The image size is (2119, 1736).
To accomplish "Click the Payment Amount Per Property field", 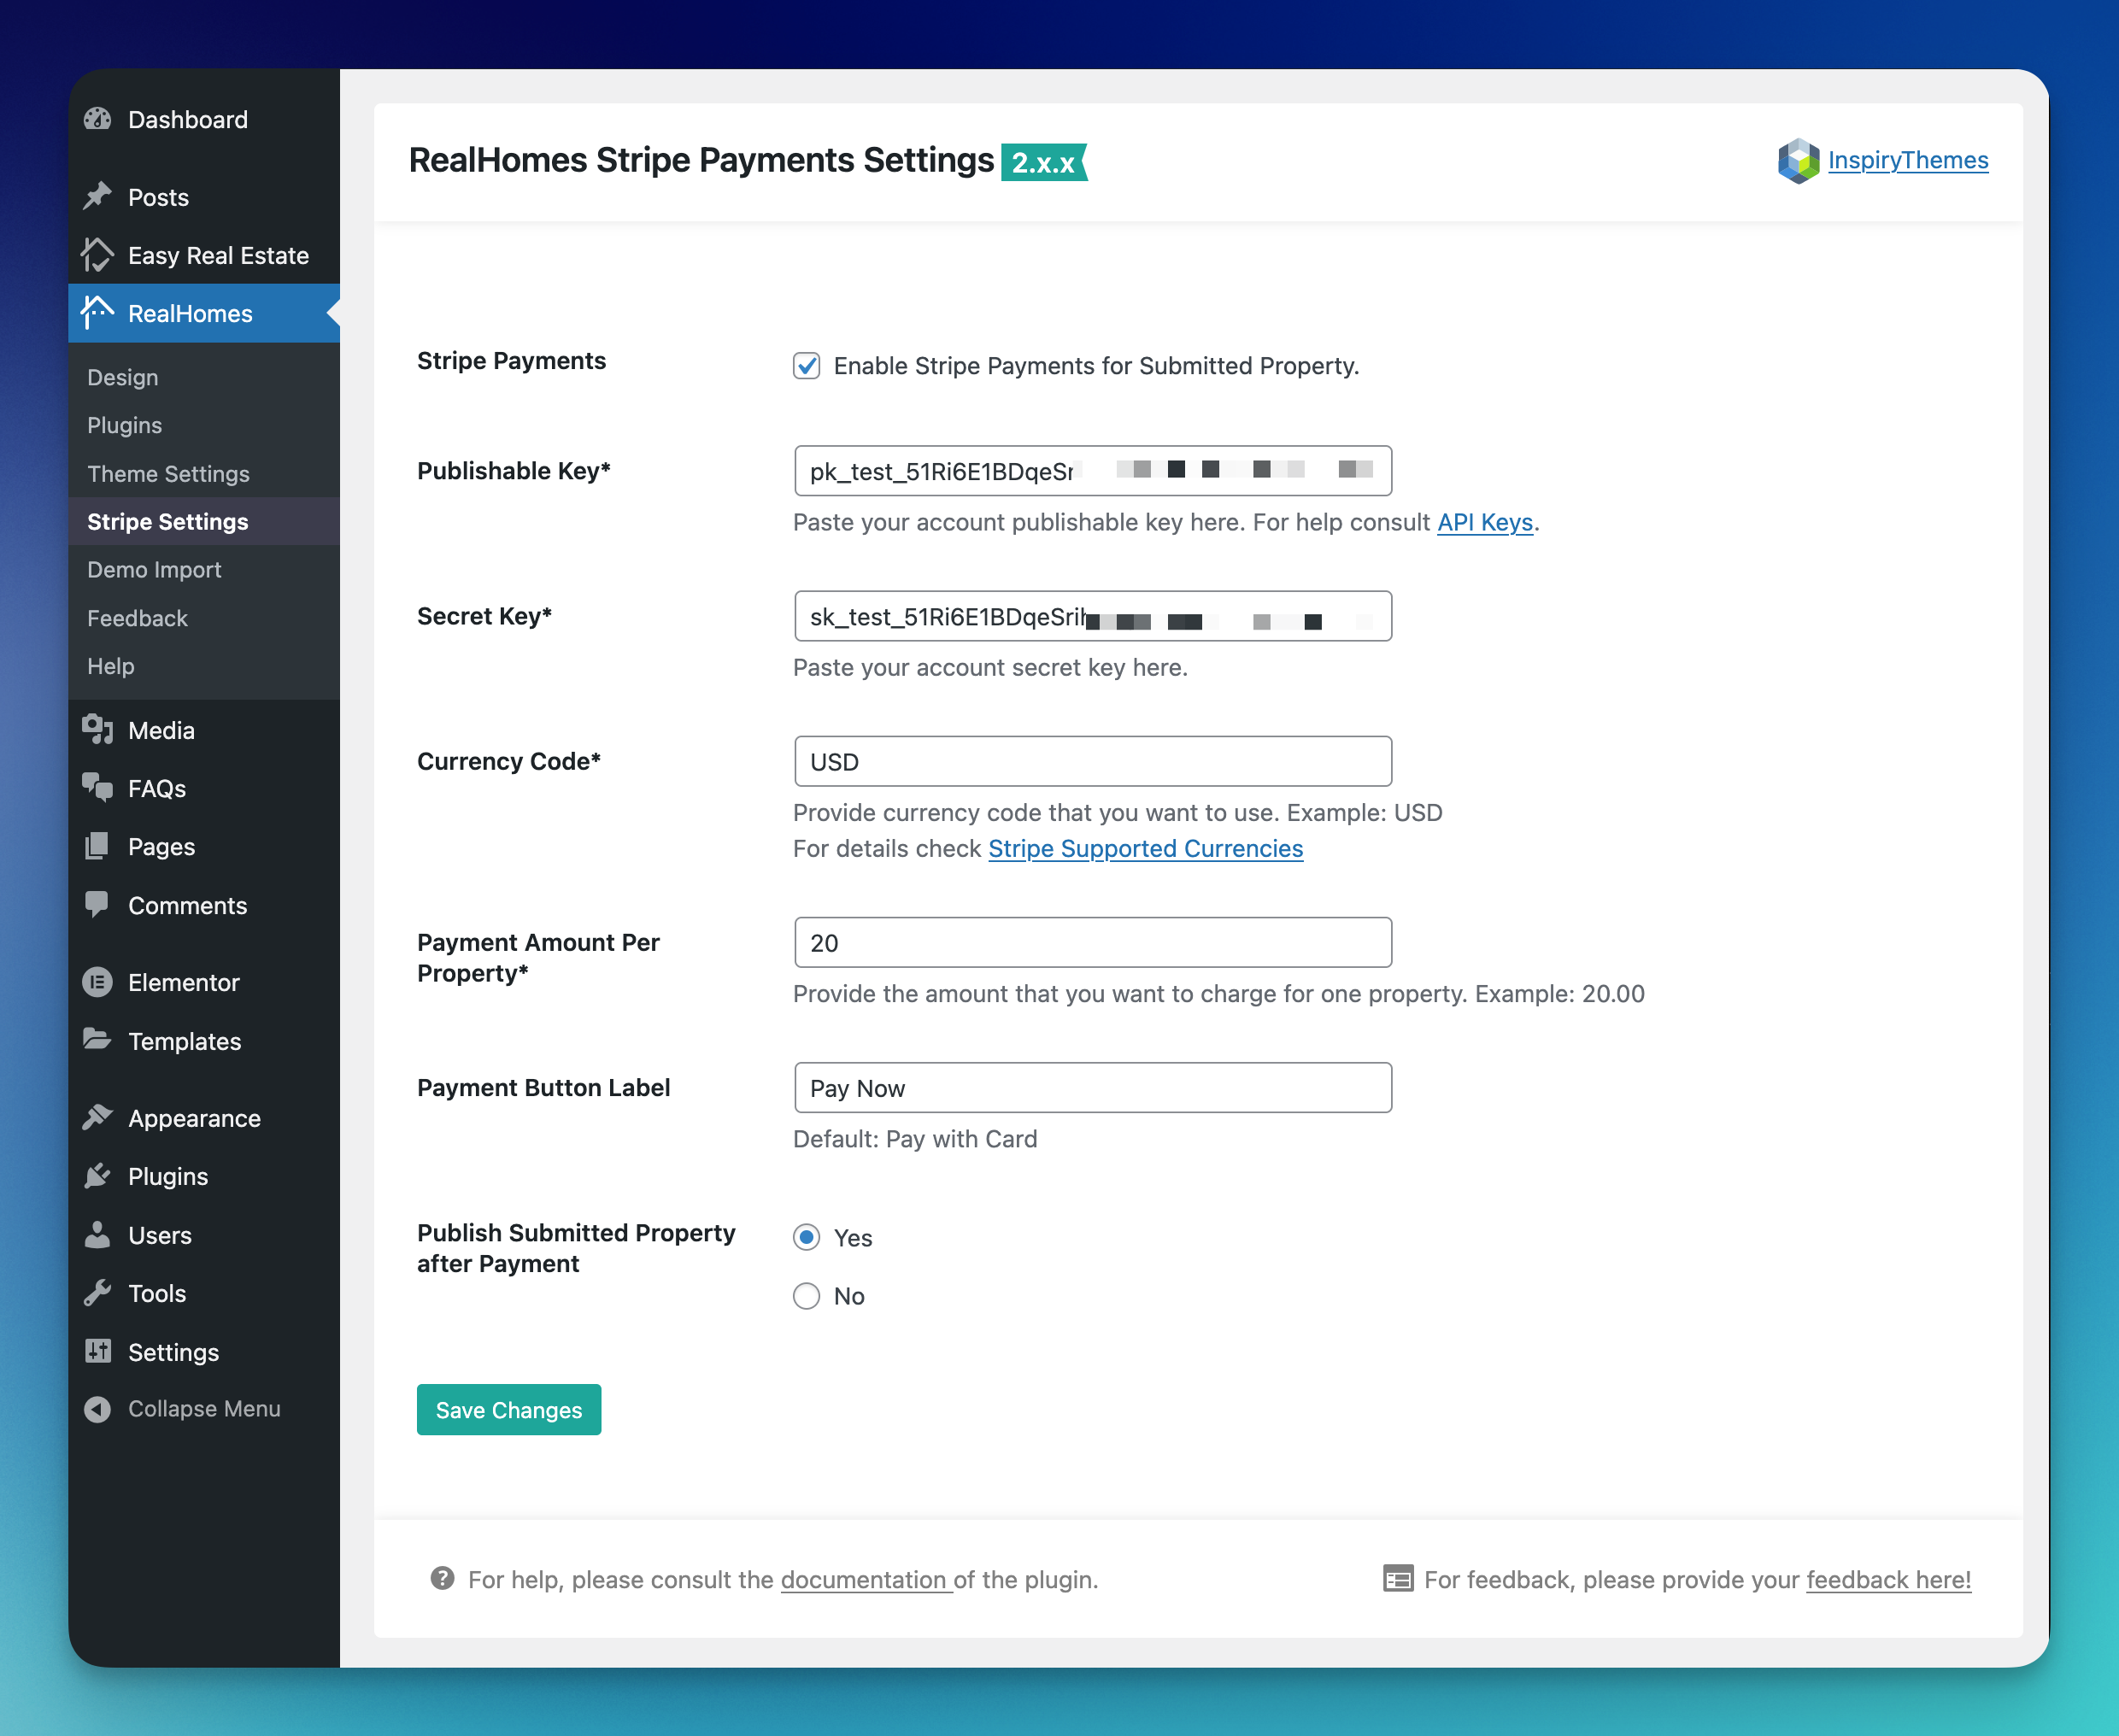I will (x=1092, y=942).
